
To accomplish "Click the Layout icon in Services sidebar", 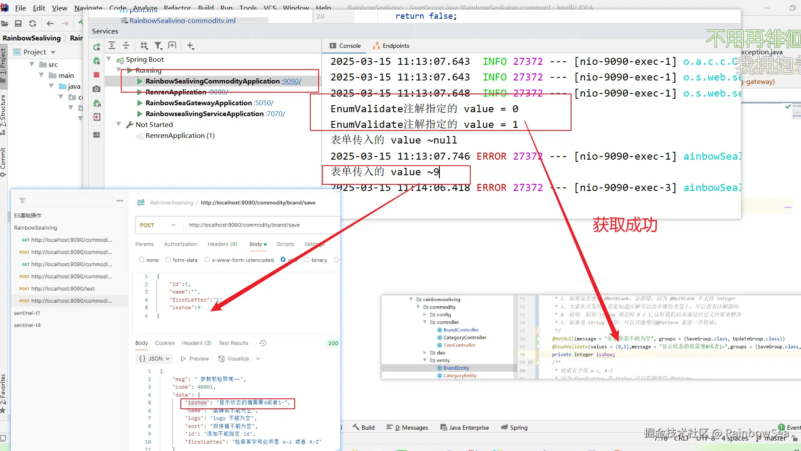I will pyautogui.click(x=96, y=135).
